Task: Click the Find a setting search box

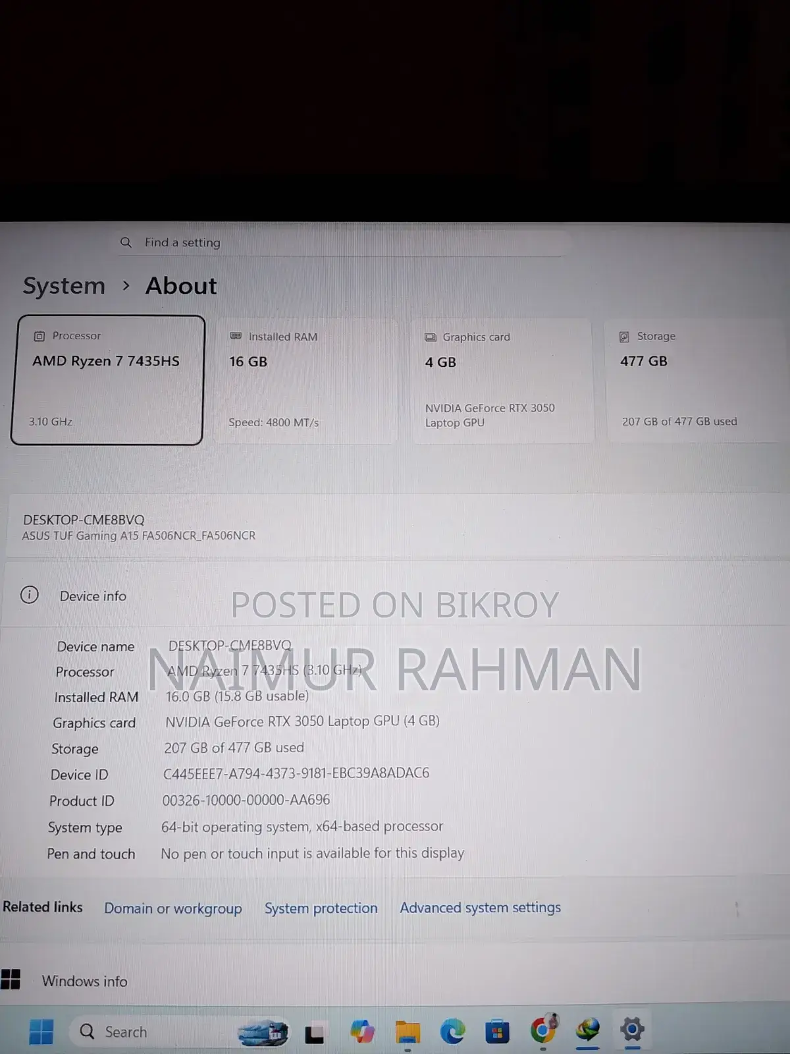Action: [342, 242]
